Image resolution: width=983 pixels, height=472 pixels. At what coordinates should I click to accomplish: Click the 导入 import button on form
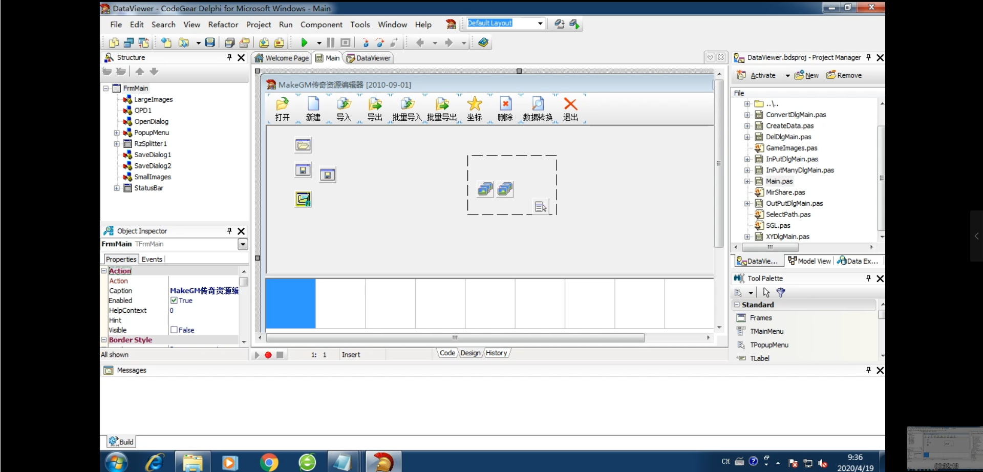(344, 109)
